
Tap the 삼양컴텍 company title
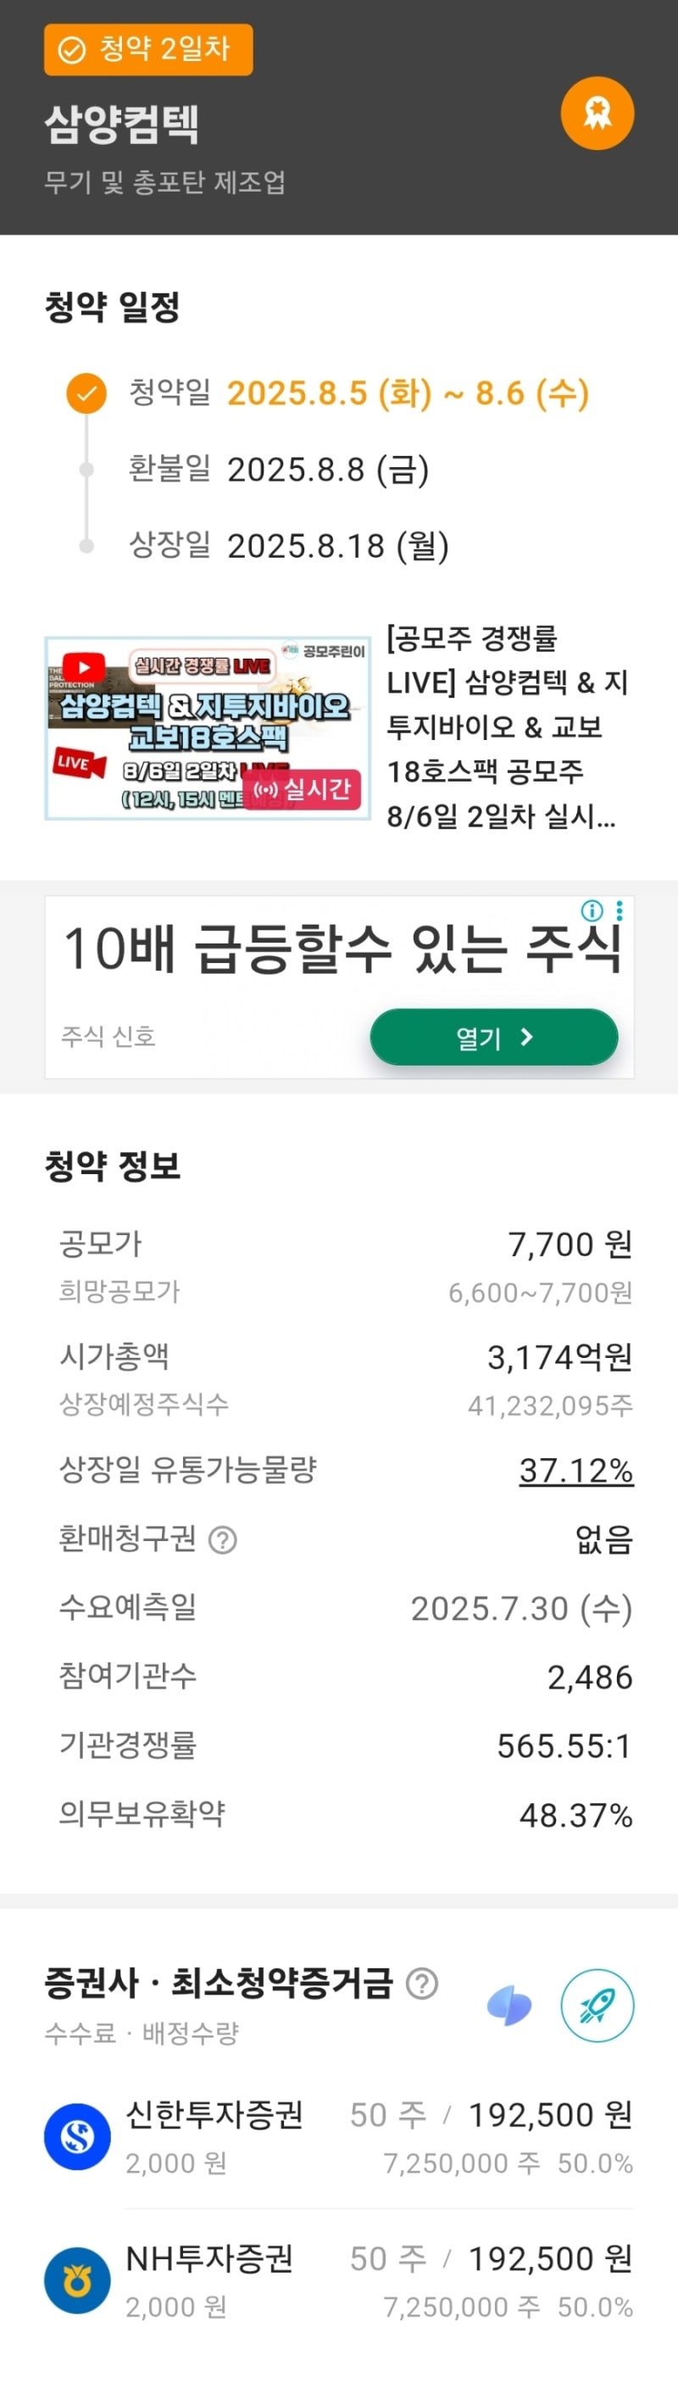pos(121,123)
